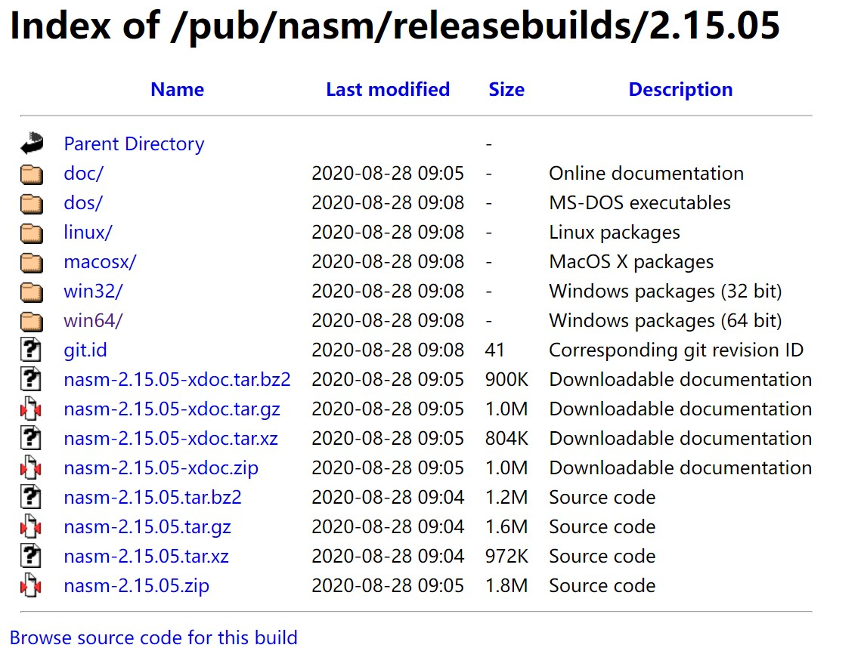Download nasm-2.15.05-xdoc.tar.xz file link
The width and height of the screenshot is (864, 651).
click(171, 439)
